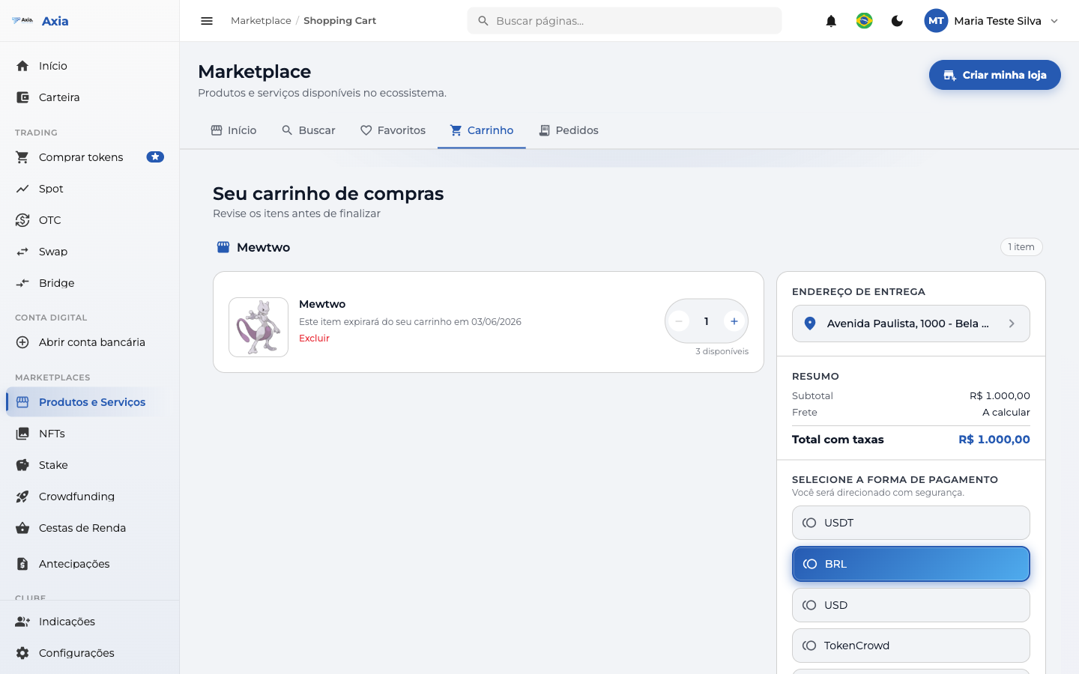Screen dimensions: 1079x674
Task: Toggle dark mode moon icon
Action: pos(897,21)
